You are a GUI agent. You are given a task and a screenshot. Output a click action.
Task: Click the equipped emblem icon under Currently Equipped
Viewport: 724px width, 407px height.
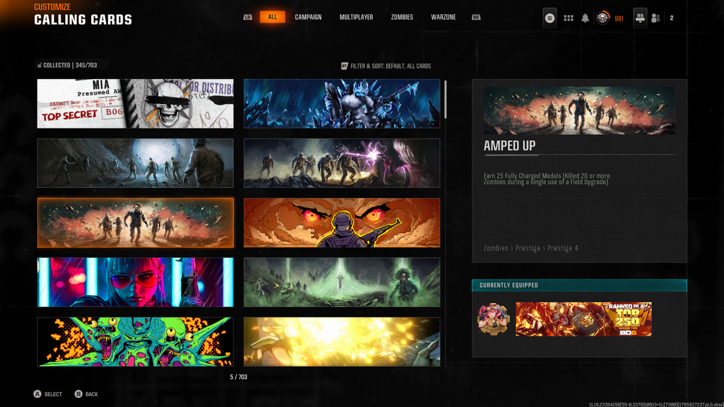[x=494, y=319]
